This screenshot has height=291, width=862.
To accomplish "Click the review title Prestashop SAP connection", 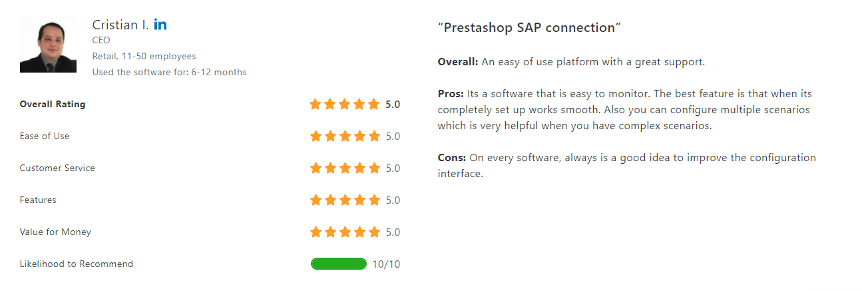I will (529, 28).
